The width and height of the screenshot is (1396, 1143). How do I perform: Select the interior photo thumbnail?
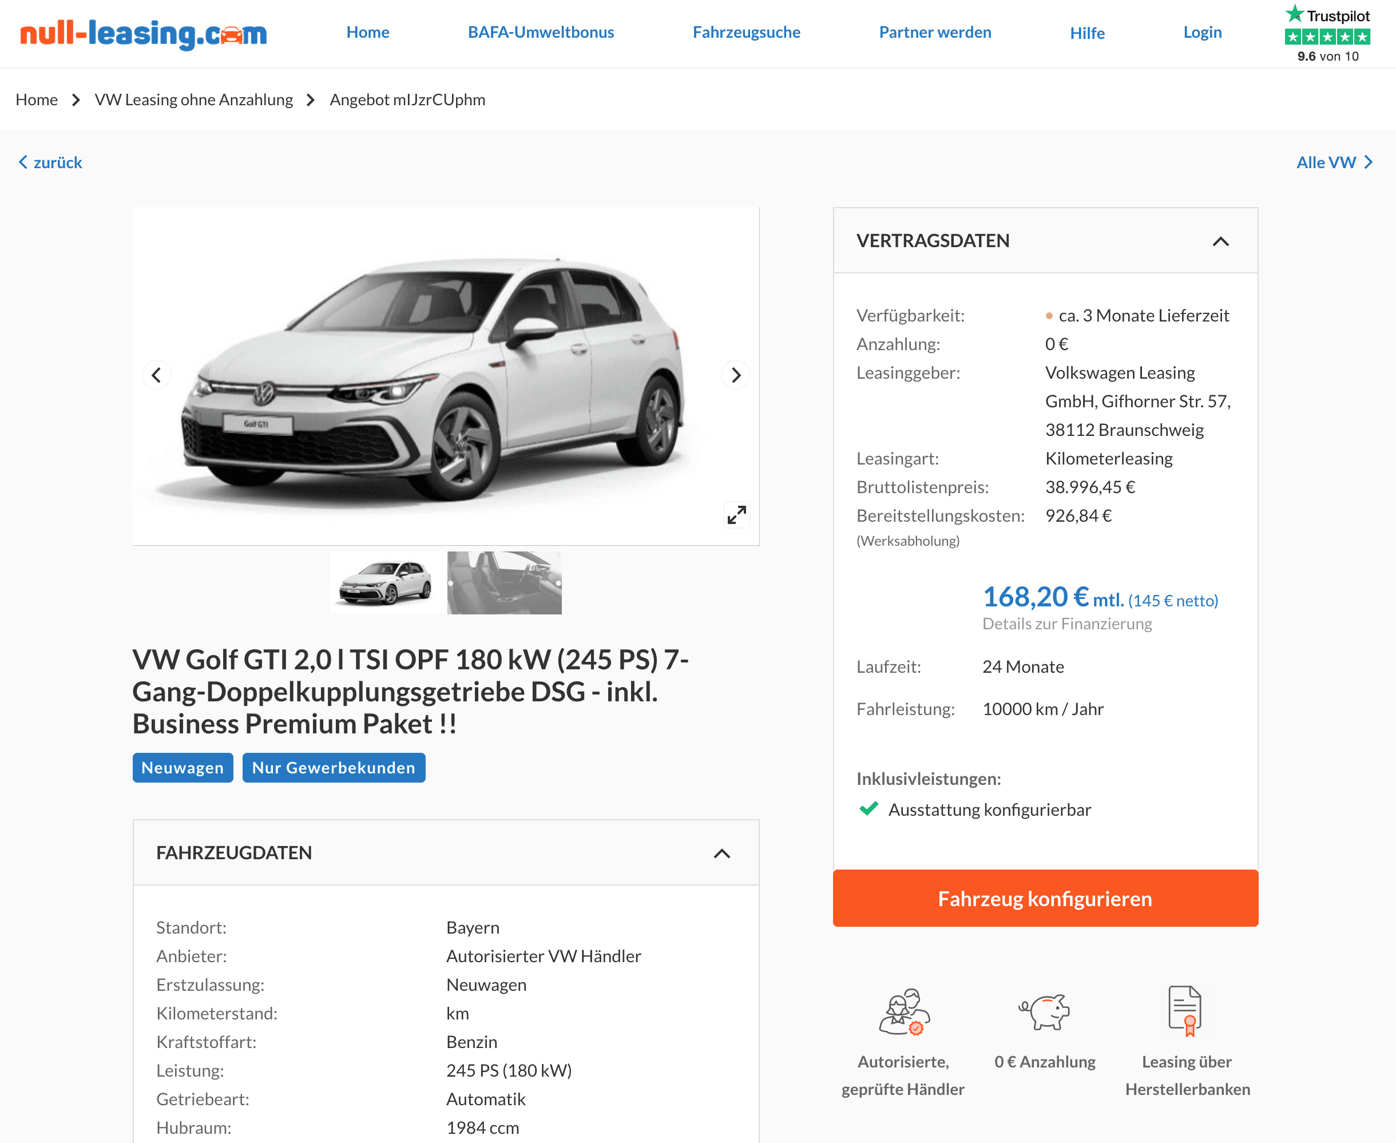point(505,583)
